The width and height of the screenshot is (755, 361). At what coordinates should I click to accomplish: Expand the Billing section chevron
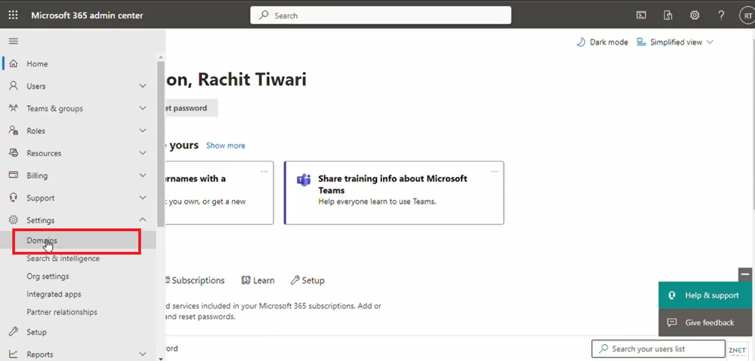[x=143, y=175]
